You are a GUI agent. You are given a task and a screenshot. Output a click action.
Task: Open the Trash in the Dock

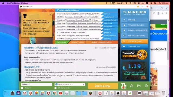click(x=164, y=93)
